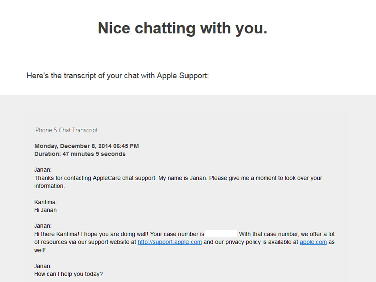Click the 'How can I help you today?' message
The image size is (376, 282).
point(68,274)
